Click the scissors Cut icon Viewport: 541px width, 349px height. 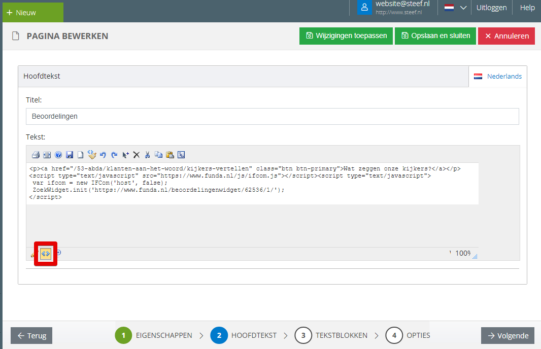coord(147,155)
